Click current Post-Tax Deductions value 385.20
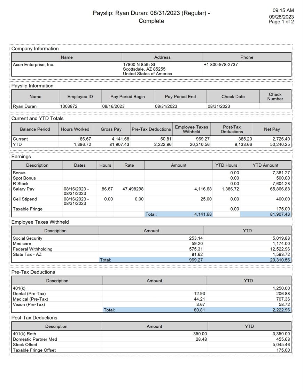 point(245,139)
